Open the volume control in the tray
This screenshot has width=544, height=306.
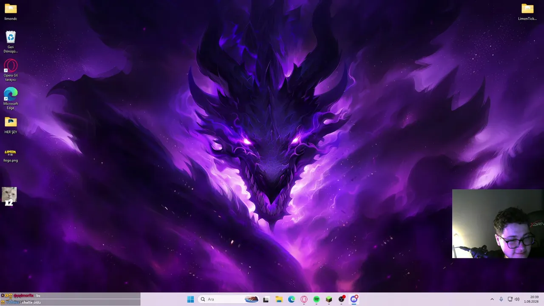click(517, 299)
